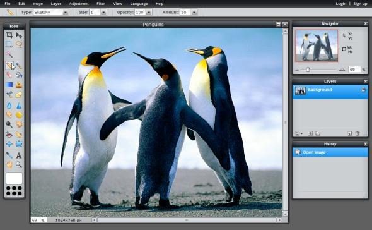Click the Size value field
Viewport: 372px width, 230px height.
tap(95, 13)
